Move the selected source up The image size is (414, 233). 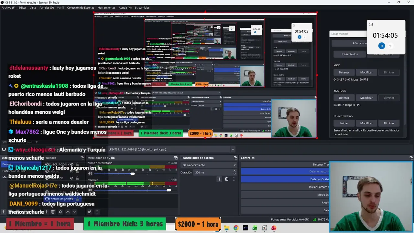coord(68,212)
